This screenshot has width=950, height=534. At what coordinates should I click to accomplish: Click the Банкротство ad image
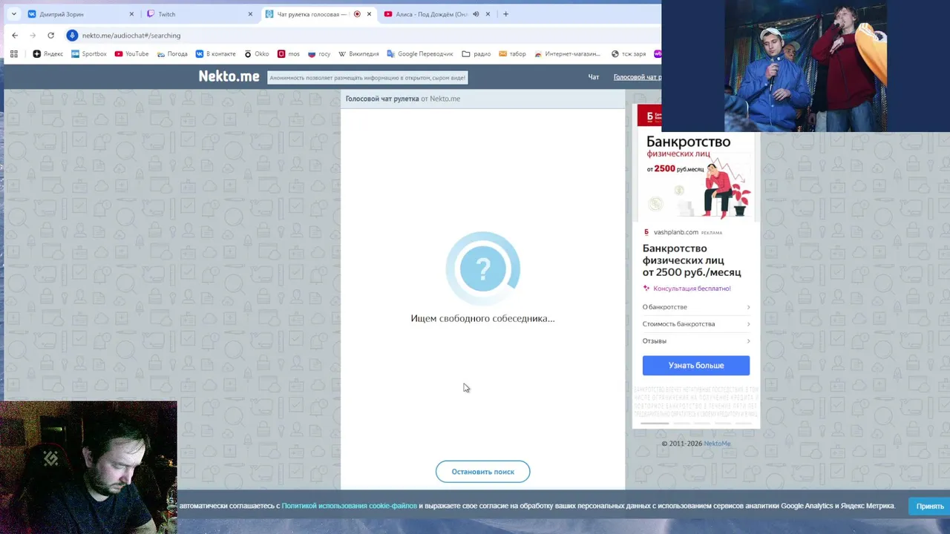696,177
